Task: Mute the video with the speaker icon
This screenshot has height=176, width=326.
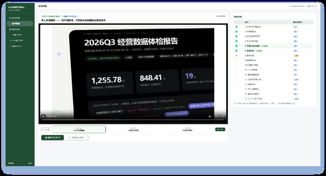Action: pos(209,116)
